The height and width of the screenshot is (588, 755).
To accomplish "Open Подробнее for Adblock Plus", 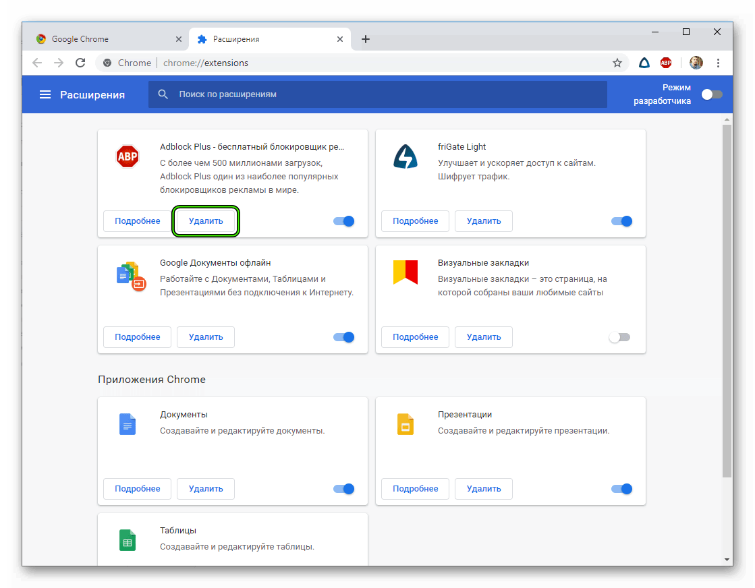I will click(x=137, y=221).
